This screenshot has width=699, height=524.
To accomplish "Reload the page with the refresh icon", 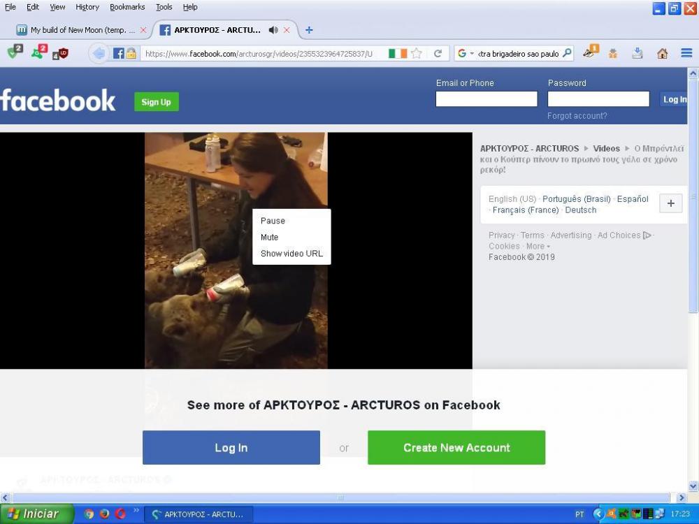I will pos(438,54).
